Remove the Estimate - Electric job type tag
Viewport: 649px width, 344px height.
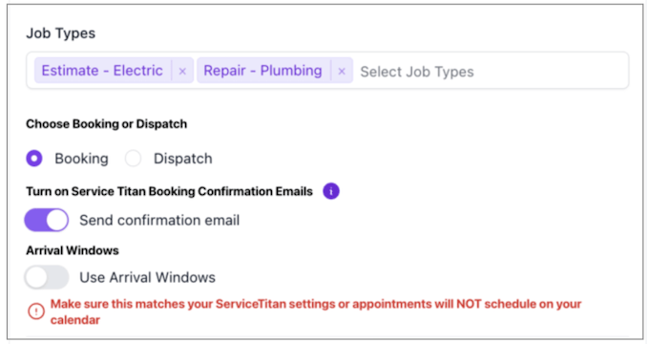182,71
